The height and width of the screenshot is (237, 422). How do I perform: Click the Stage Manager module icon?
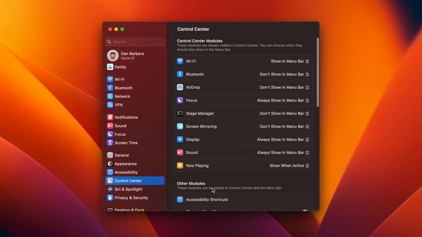coord(180,113)
